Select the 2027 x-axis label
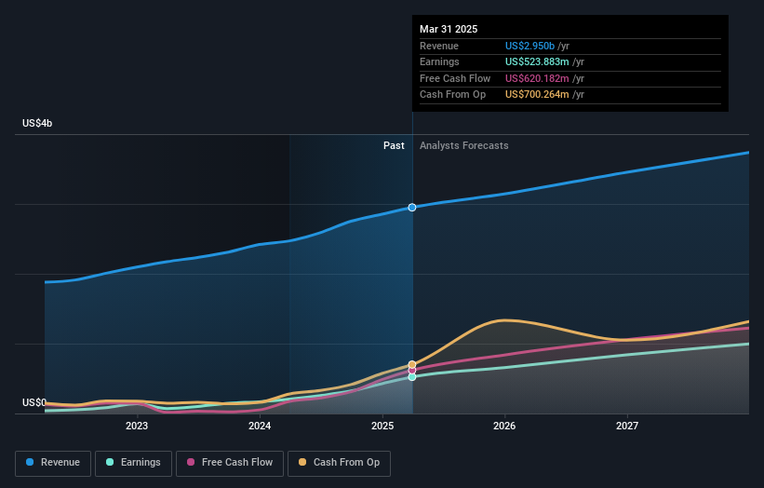 pos(627,427)
